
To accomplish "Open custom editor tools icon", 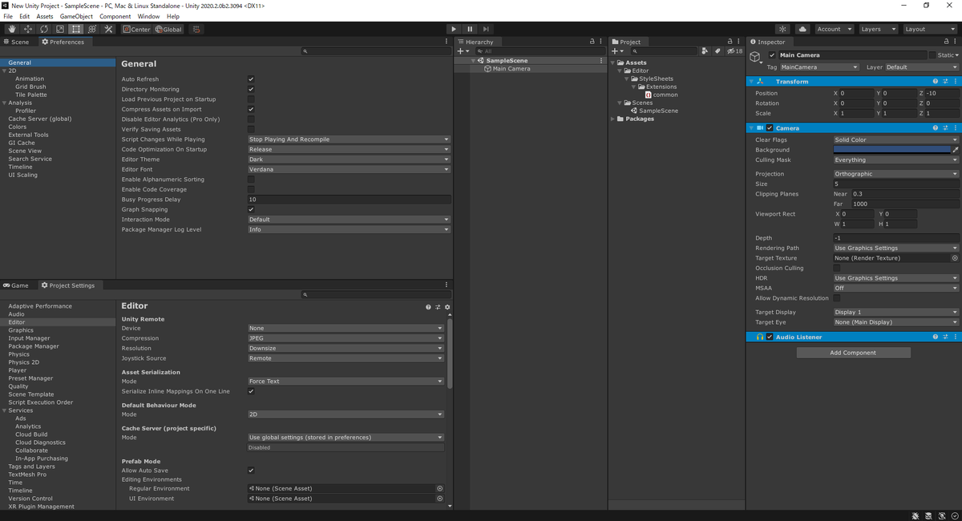I will (108, 29).
